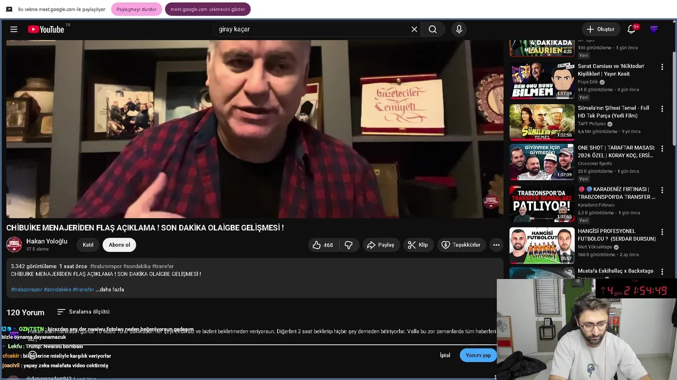Expand description with ...daha fazla
Image resolution: width=677 pixels, height=380 pixels.
pyautogui.click(x=110, y=289)
